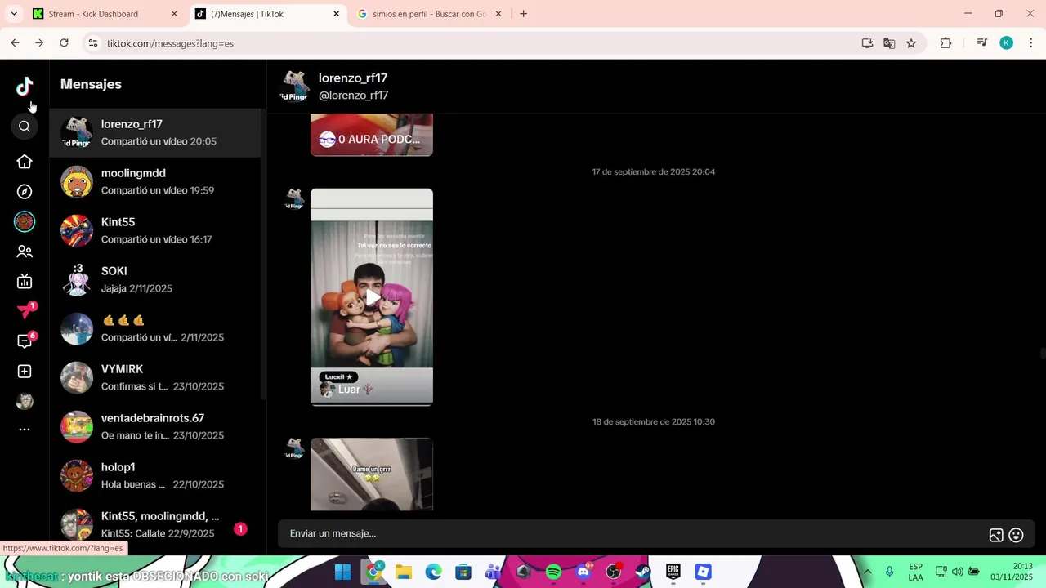Open the More three-dots sidebar menu
The width and height of the screenshot is (1046, 588).
[x=25, y=430]
